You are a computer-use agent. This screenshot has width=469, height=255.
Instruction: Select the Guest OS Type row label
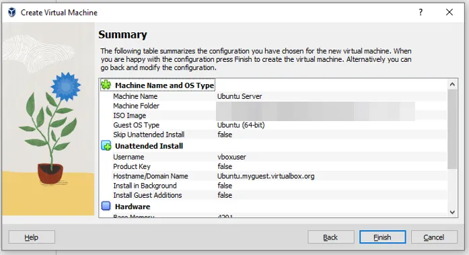coord(136,125)
